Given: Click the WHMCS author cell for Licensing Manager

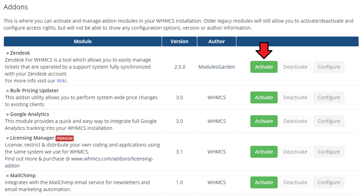Looking at the screenshot, I should point(216,152).
